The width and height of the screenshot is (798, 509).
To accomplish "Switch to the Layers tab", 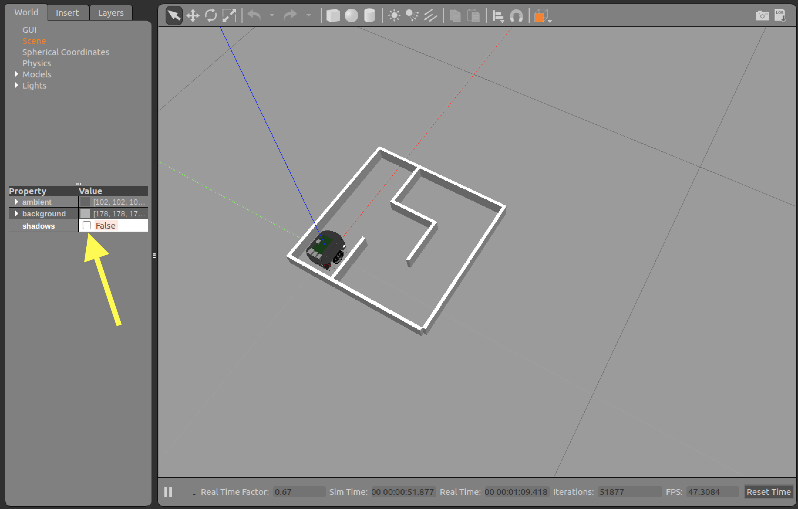I will pos(111,13).
